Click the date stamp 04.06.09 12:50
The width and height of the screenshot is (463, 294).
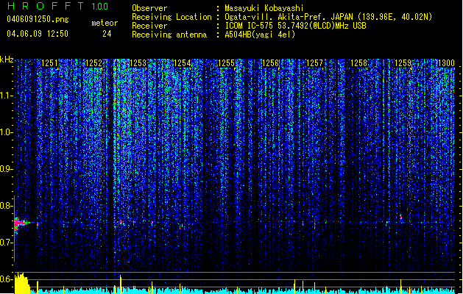point(38,34)
